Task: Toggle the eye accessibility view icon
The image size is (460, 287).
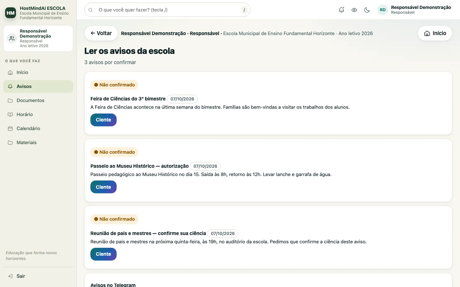Action: click(x=354, y=10)
